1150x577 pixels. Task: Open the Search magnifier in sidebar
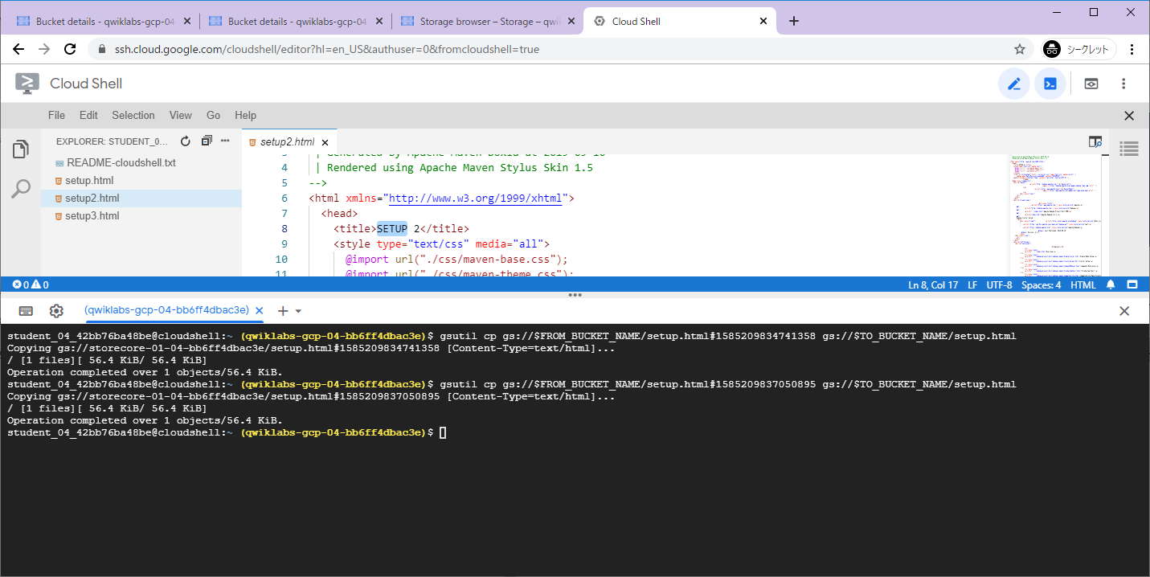pos(21,190)
